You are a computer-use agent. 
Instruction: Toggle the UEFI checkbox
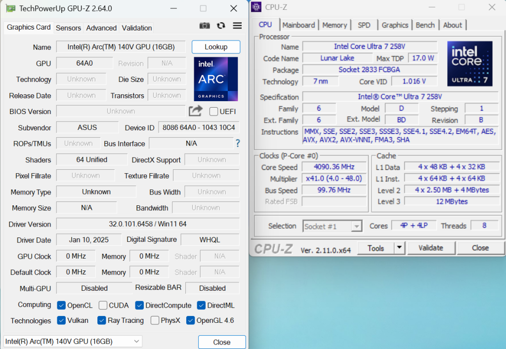[214, 112]
